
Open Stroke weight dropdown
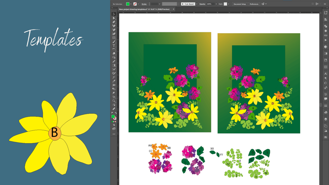[x=160, y=4]
